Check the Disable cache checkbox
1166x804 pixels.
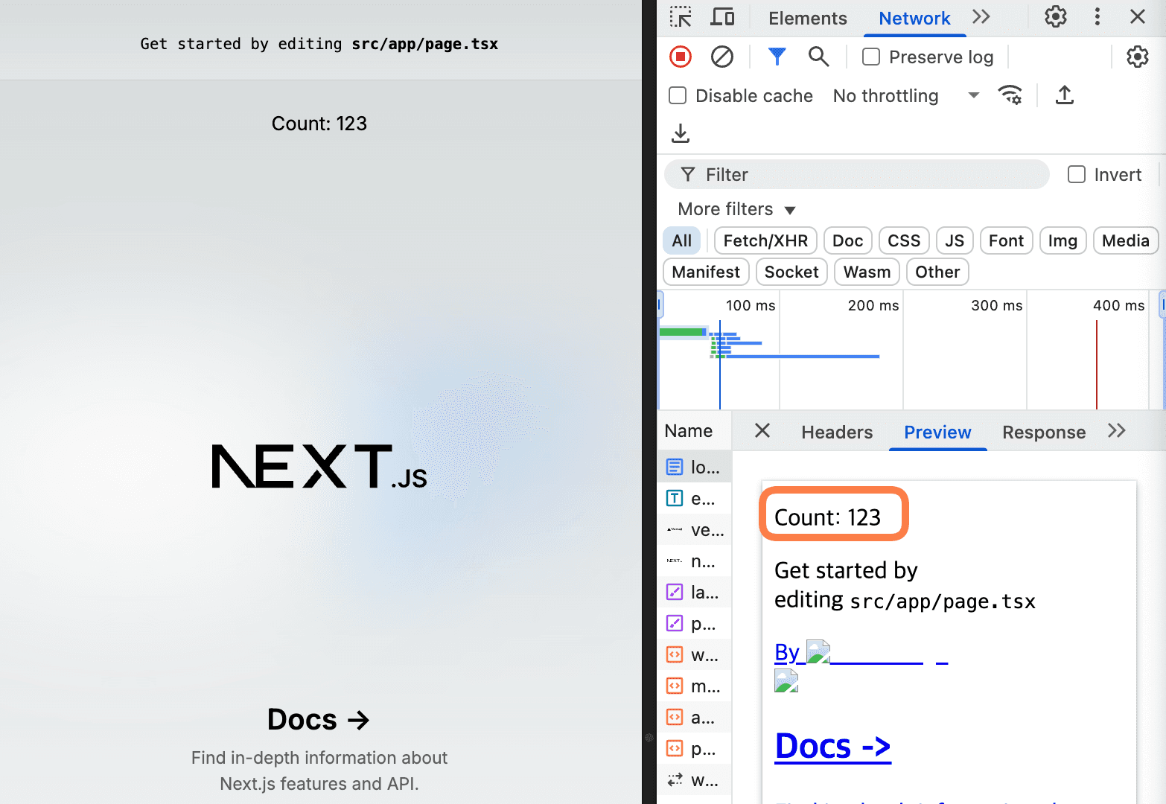678,96
